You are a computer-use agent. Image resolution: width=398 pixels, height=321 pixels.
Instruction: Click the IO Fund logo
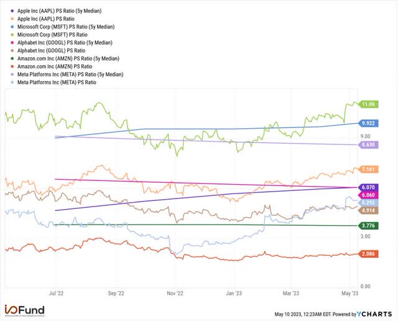tap(24, 310)
